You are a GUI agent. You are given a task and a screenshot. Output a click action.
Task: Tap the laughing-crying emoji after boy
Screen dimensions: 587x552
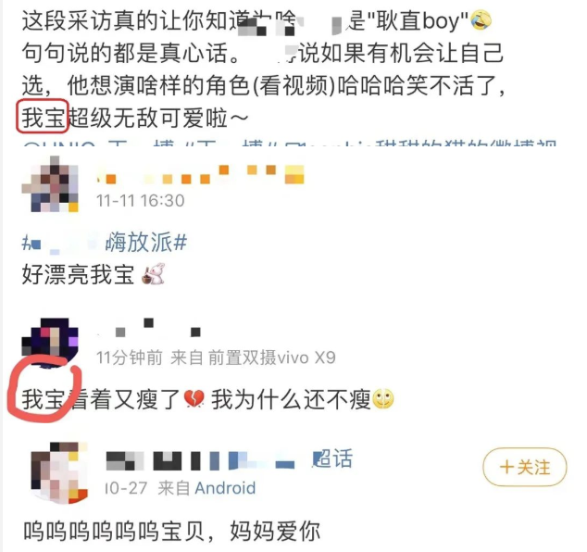click(x=481, y=20)
